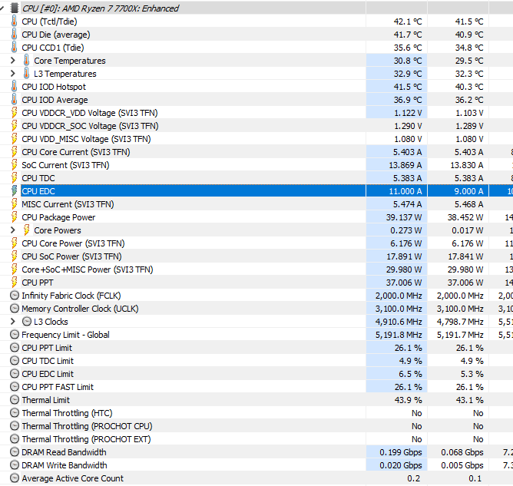The width and height of the screenshot is (513, 486).
Task: Click circle icon beside CPU PPT Limit
Action: click(15, 348)
